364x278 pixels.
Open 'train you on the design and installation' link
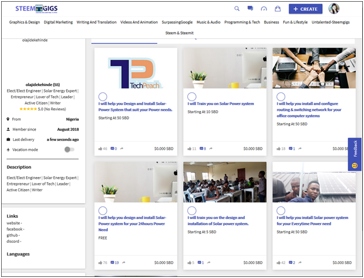[218, 221]
